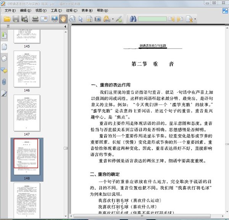Viewport: 229px width, 220px height.
Task: Activate the Snapshot camera tool
Action: click(x=98, y=19)
